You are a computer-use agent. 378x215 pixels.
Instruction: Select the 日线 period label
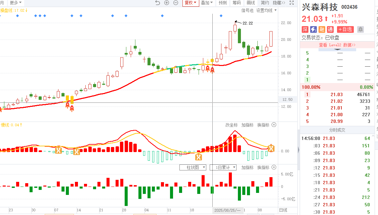tap(283, 210)
